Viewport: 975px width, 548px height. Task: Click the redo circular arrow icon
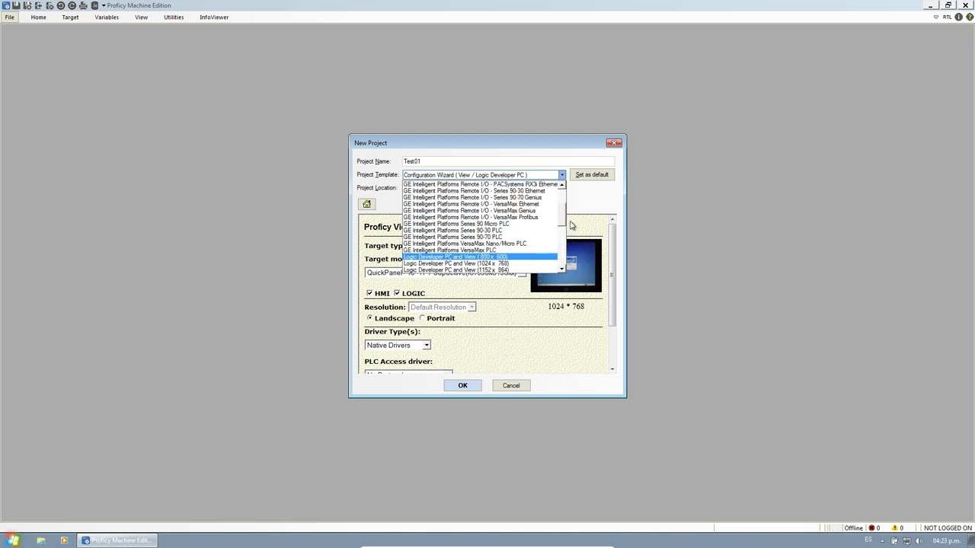[72, 5]
